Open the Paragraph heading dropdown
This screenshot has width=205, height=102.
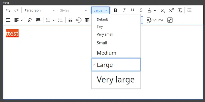tap(39, 10)
